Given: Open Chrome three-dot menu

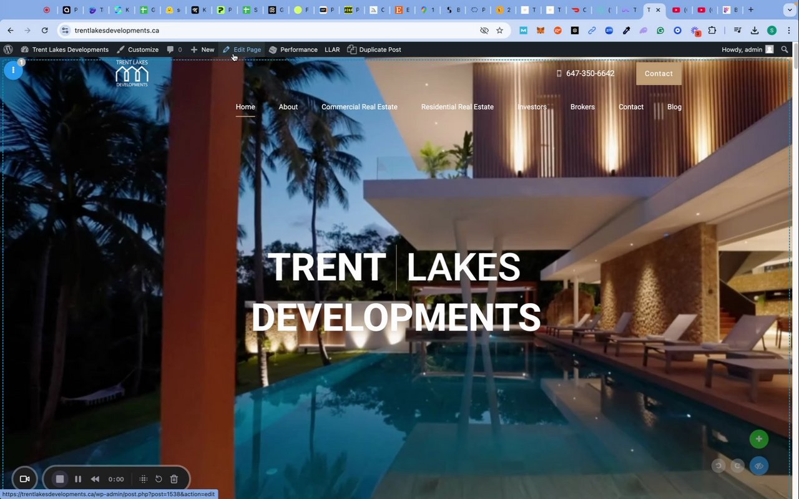Looking at the screenshot, I should coord(789,30).
